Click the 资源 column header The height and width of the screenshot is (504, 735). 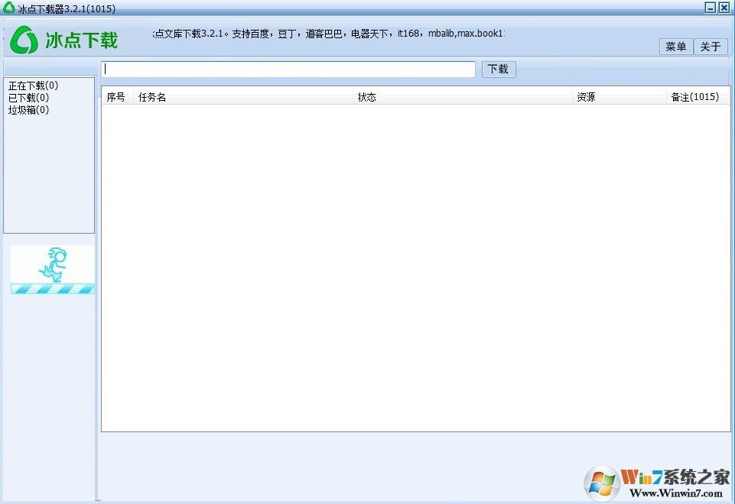(586, 97)
